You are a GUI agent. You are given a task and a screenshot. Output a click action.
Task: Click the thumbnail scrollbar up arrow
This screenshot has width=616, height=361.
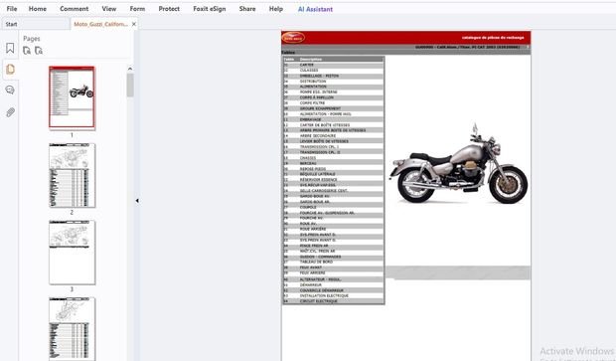(x=130, y=69)
